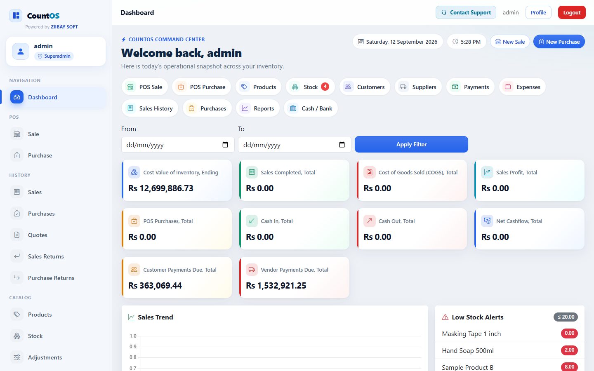Click the CountOS logo icon
594x371 pixels.
point(16,16)
